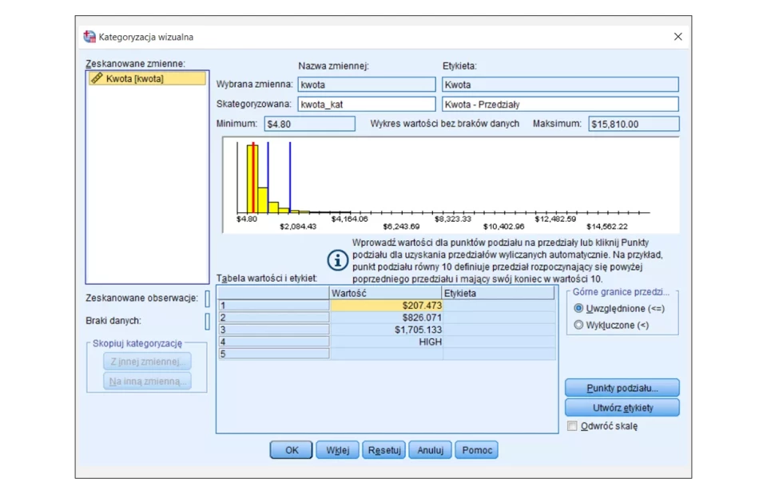This screenshot has width=767, height=494.
Task: Click the SPSS icon in the title bar
Action: pos(89,37)
